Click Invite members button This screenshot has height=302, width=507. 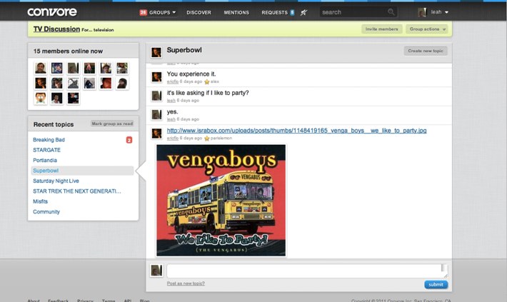point(381,29)
